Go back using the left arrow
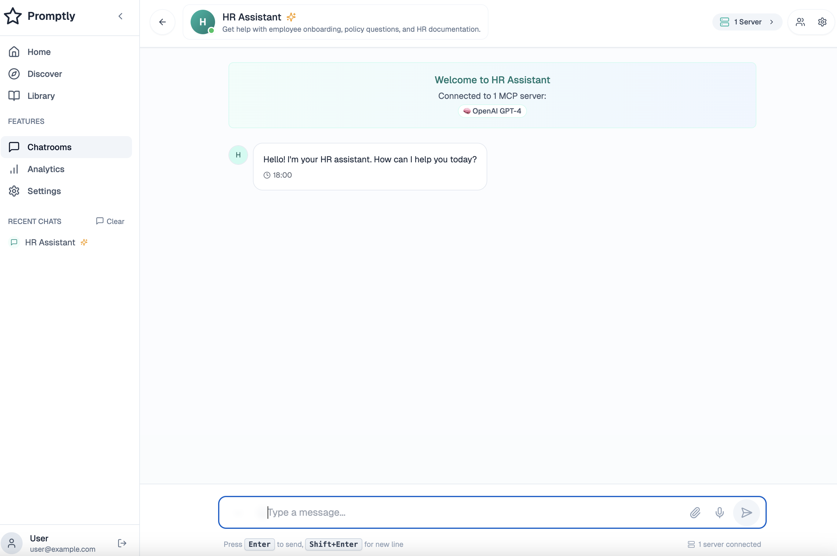The height and width of the screenshot is (556, 837). (x=162, y=22)
